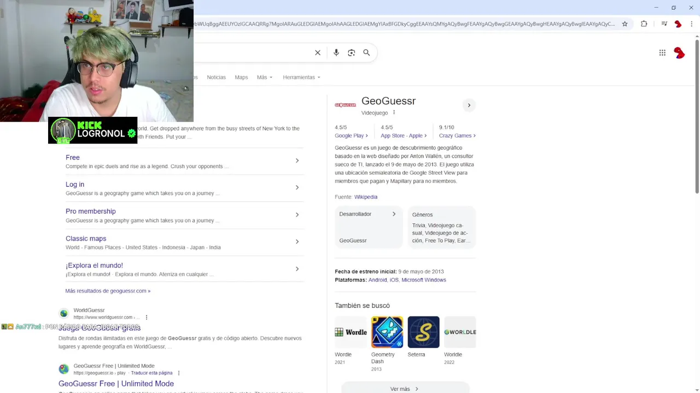Switch to the Maps tab
The height and width of the screenshot is (393, 700).
click(241, 77)
